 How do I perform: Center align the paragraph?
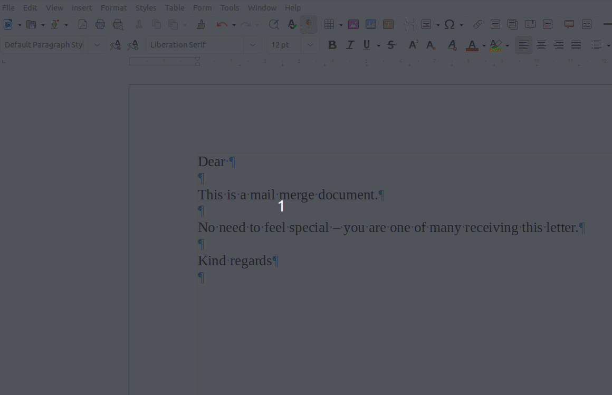tap(541, 45)
